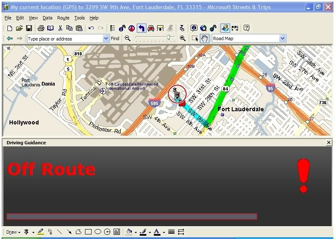Image resolution: width=335 pixels, height=239 pixels.
Task: Click the open book icon in toolbar
Action: click(51, 28)
